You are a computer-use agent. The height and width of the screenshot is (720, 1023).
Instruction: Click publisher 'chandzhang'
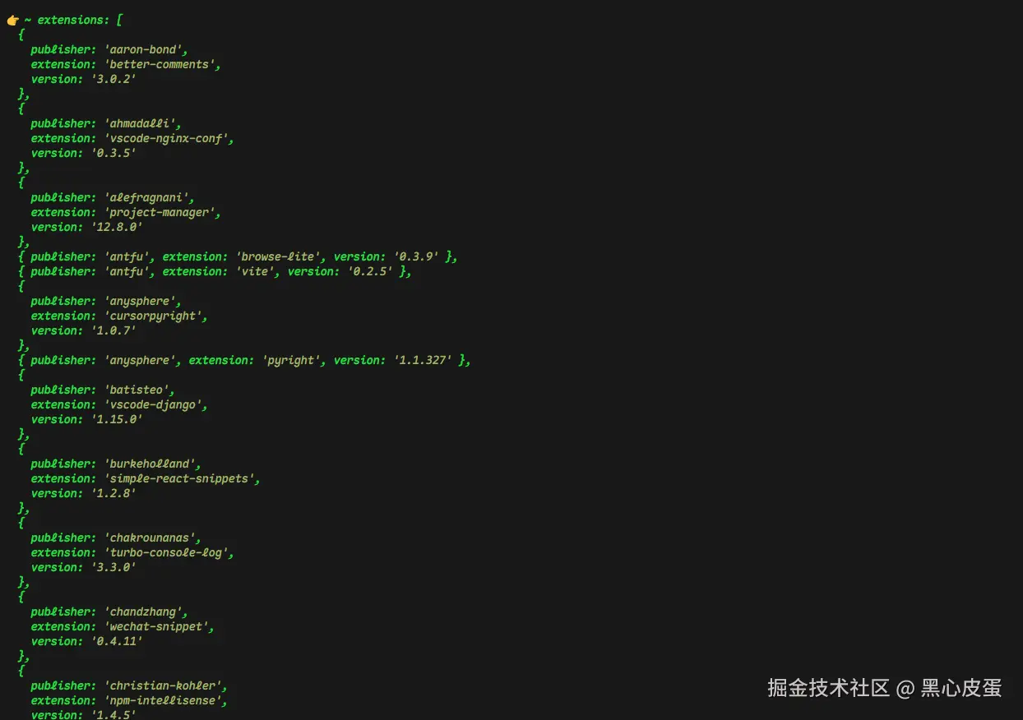[x=142, y=612]
